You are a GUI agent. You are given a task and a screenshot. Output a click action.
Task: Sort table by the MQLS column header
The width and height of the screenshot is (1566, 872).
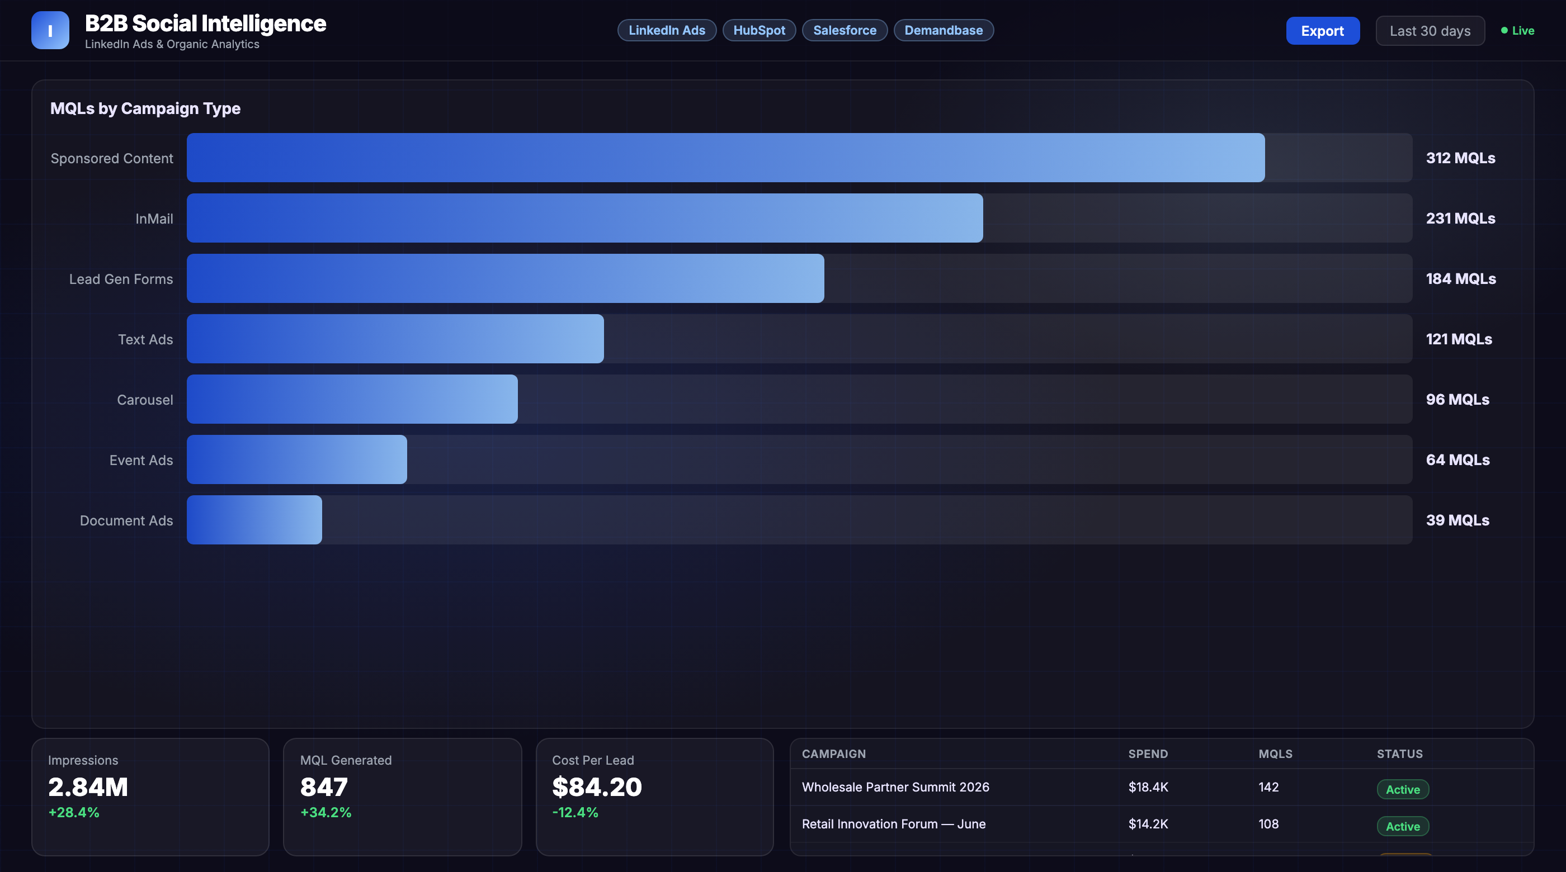click(x=1275, y=754)
